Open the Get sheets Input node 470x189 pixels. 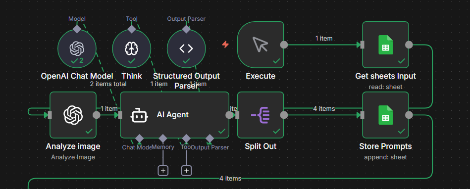point(385,45)
